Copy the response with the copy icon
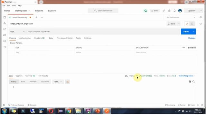Viewport: 206px width, 115px height. tap(190, 82)
